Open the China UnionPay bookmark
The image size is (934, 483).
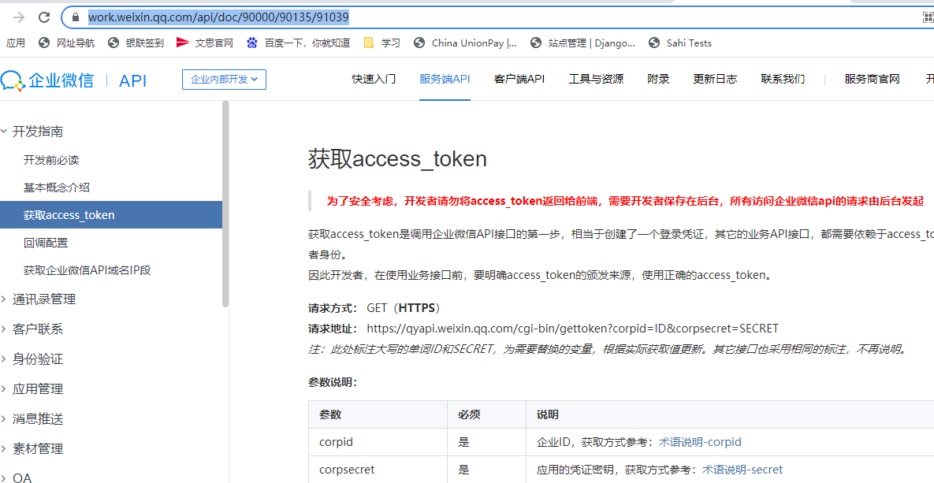[x=465, y=43]
